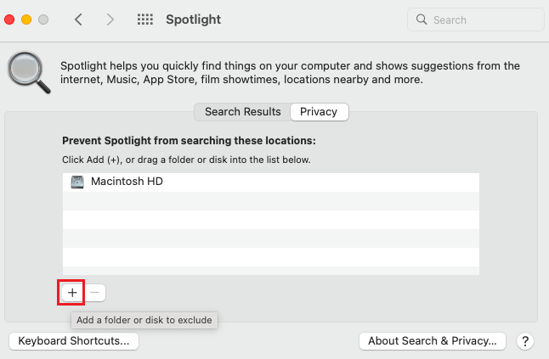Switch to the Search Results tab
Viewport: 549px width, 359px height.
tap(243, 112)
